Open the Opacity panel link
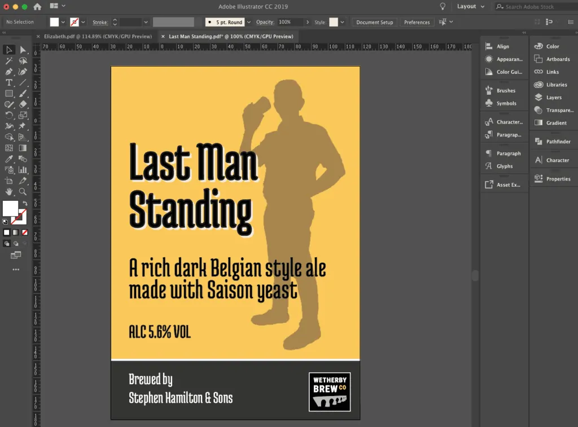Viewport: 578px width, 427px height. pos(265,22)
